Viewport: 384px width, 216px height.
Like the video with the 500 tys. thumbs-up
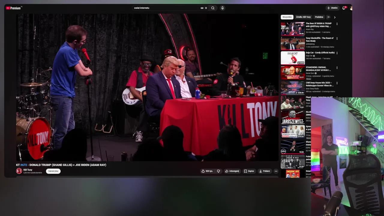207,171
